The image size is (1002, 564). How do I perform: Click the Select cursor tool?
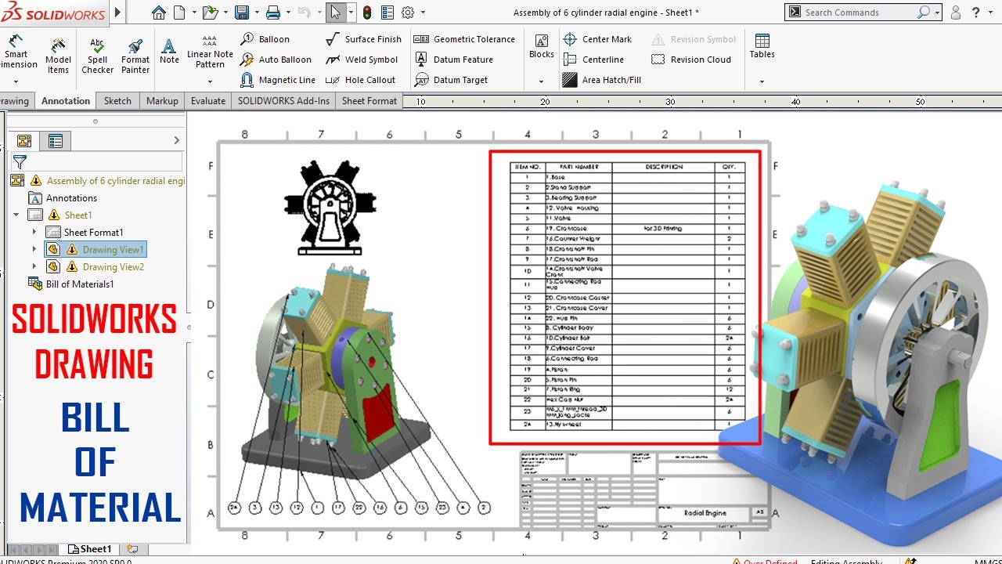click(x=336, y=13)
